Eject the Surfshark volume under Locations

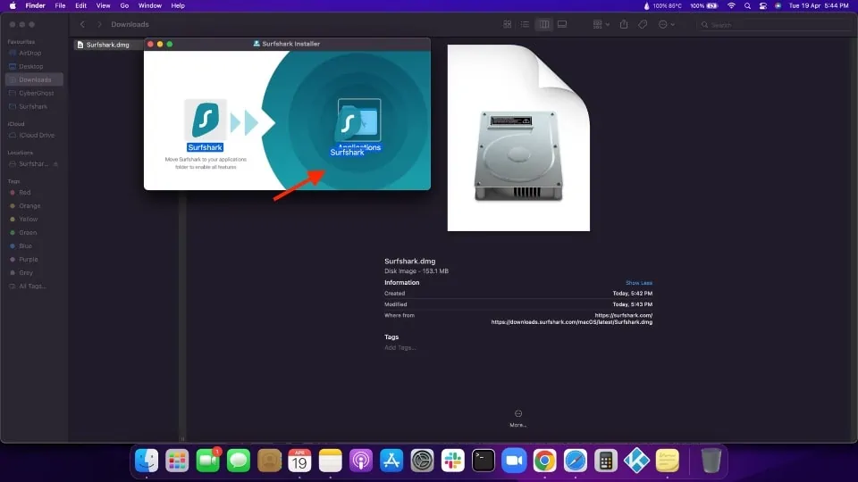click(55, 164)
